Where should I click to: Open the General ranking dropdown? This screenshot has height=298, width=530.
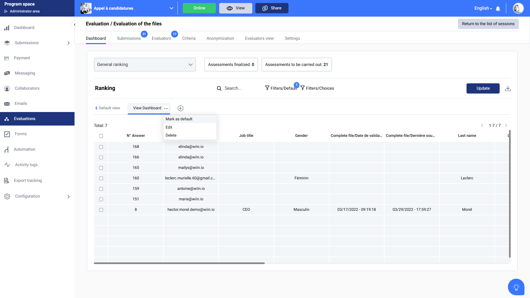click(145, 65)
